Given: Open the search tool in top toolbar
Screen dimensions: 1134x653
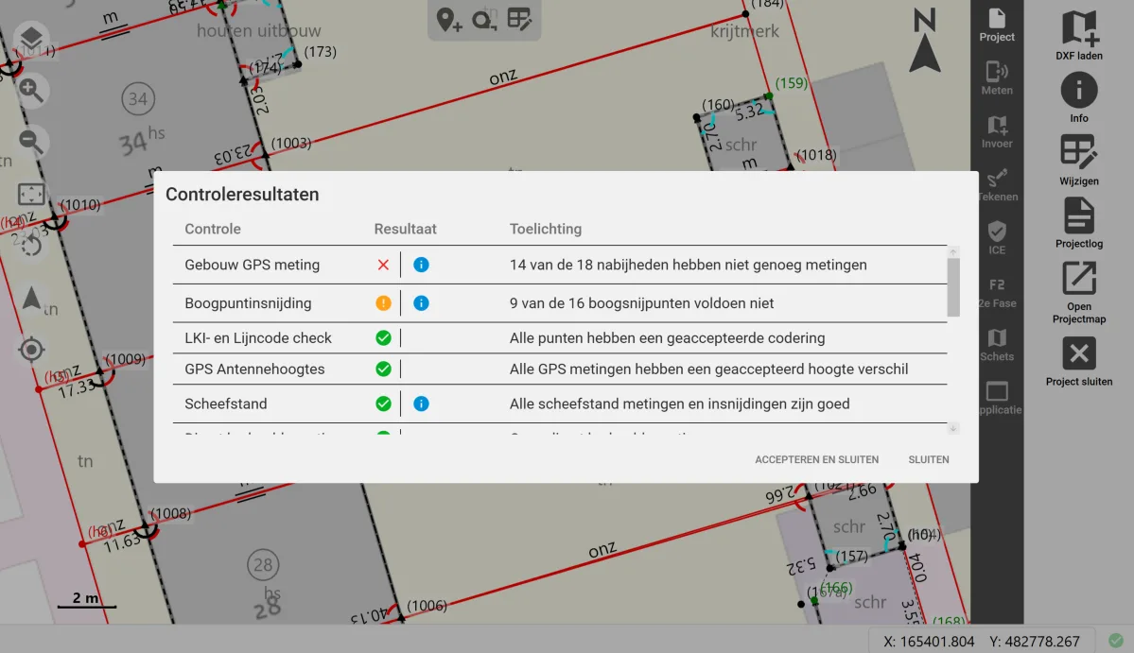Looking at the screenshot, I should 484,20.
